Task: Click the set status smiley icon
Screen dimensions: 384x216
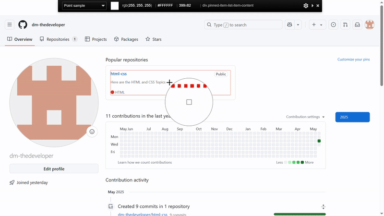Action: coord(92,132)
